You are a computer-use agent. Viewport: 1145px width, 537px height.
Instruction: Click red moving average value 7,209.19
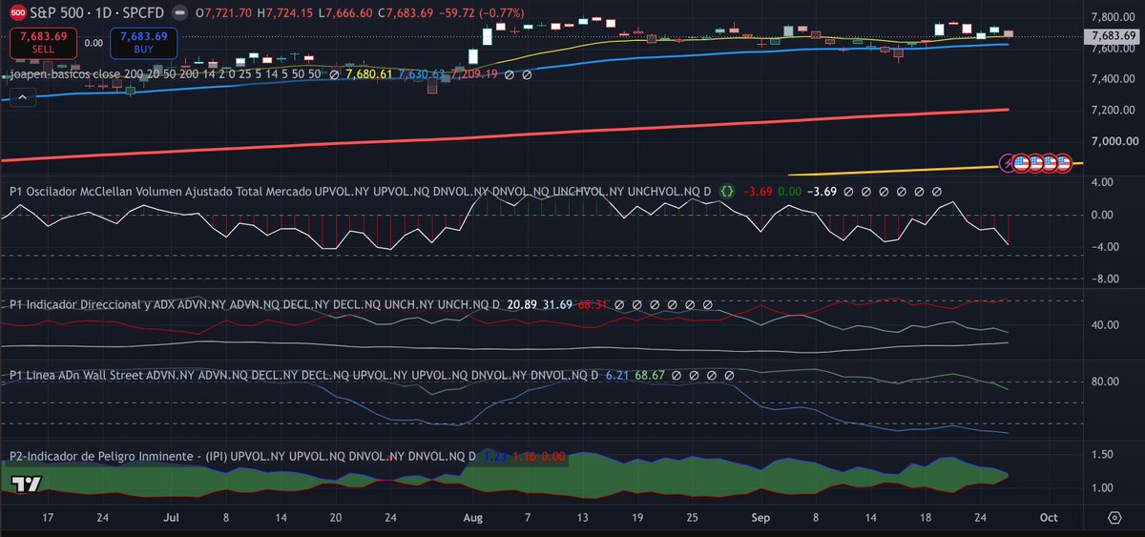pyautogui.click(x=473, y=74)
